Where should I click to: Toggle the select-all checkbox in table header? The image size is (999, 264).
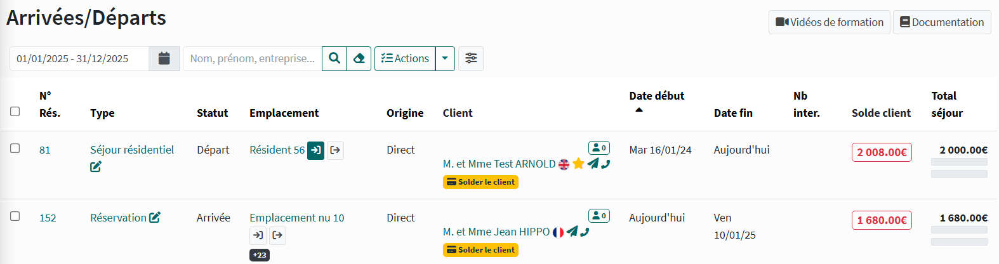[15, 112]
